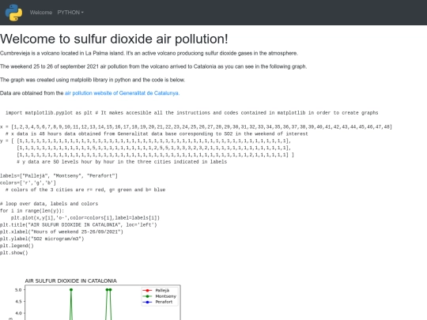Click the Montseny green legend entry
The width and height of the screenshot is (427, 320).
click(159, 296)
